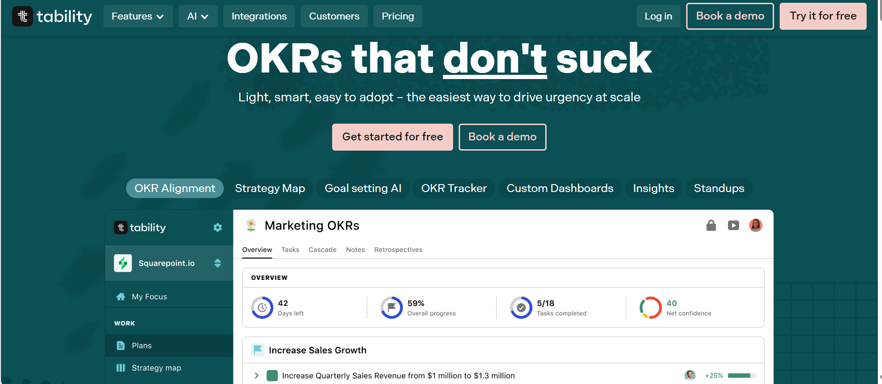The image size is (882, 384).
Task: Expand the Increase Quarterly Sales Revenue row
Action: point(256,376)
